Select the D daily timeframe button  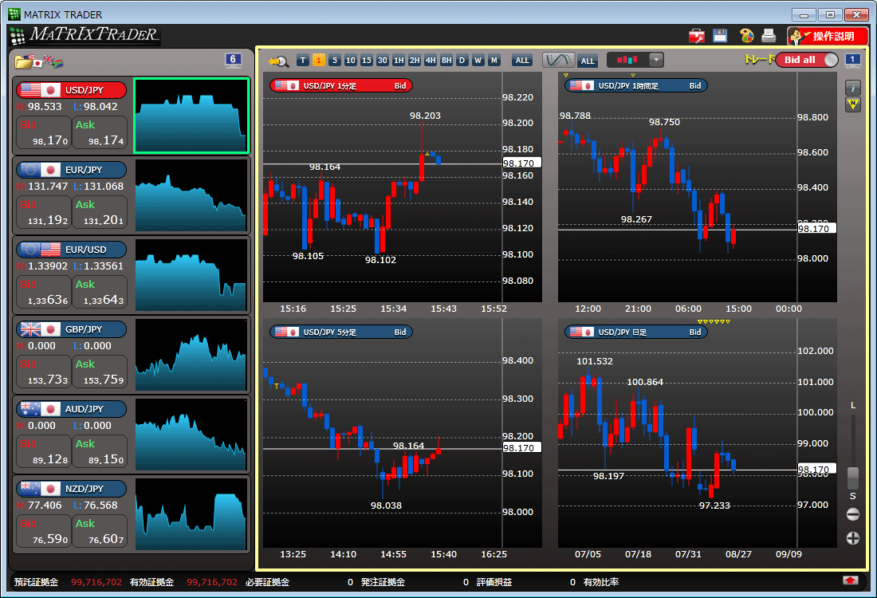(462, 60)
